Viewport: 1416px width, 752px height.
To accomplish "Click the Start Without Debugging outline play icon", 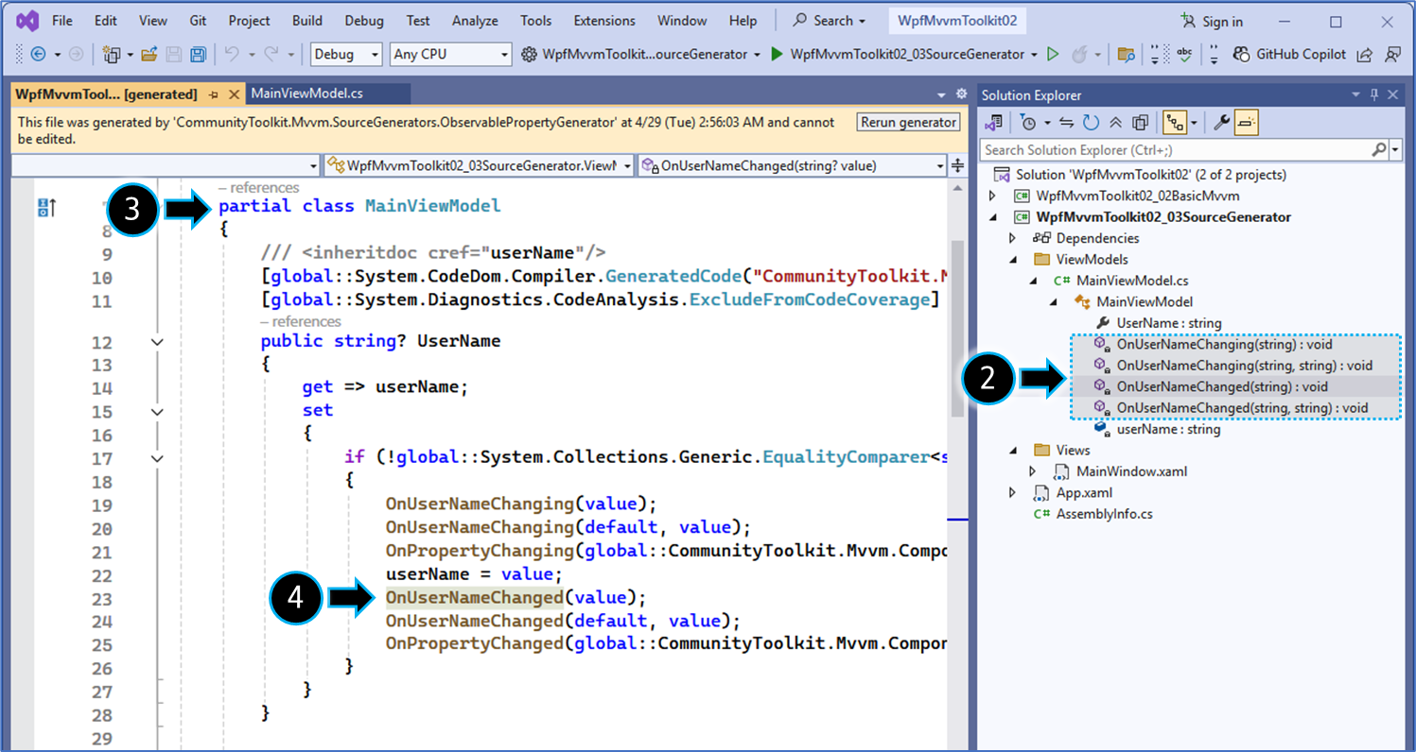I will tap(1053, 55).
